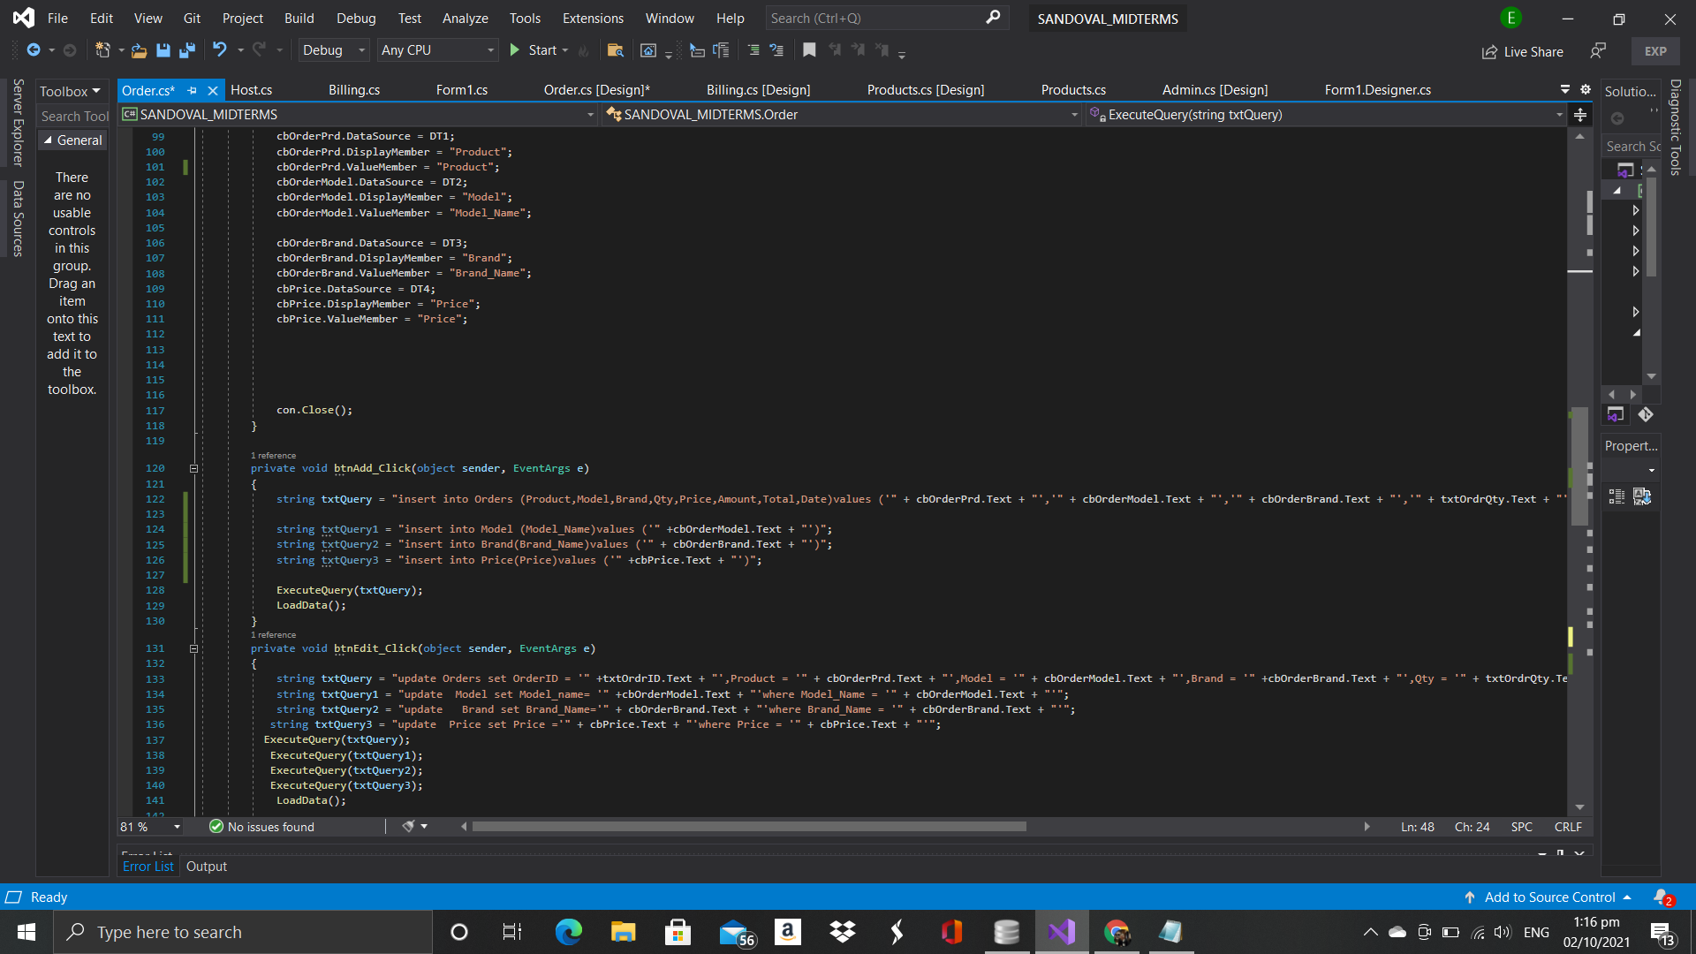Open Microsoft Edge from taskbar
The image size is (1696, 954).
click(568, 932)
